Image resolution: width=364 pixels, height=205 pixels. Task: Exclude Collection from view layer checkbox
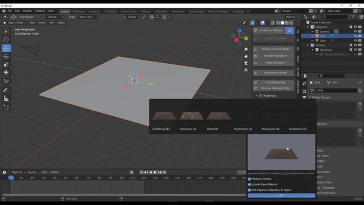coord(351,27)
